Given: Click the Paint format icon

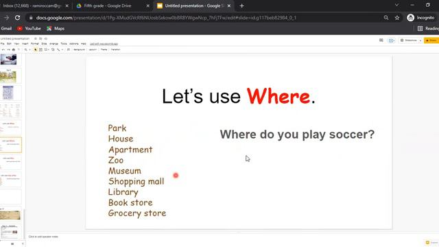Looking at the screenshot, I should click(19, 49).
